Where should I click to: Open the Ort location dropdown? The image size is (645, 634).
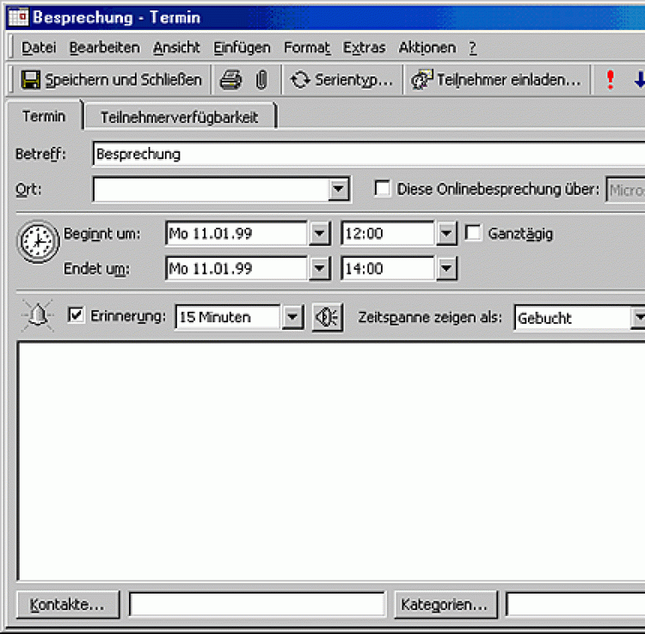click(340, 189)
